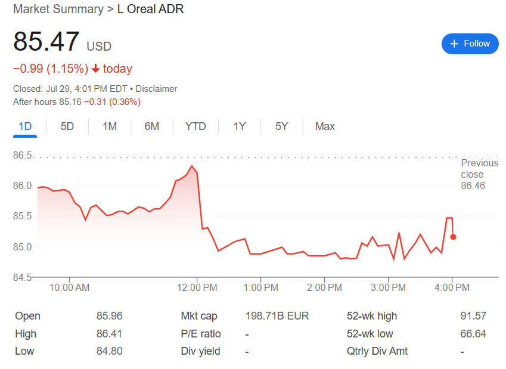This screenshot has height=369, width=506.
Task: Click the 85.47 stock price
Action: [46, 42]
